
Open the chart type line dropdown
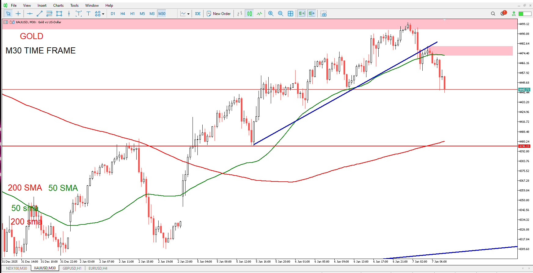click(185, 13)
